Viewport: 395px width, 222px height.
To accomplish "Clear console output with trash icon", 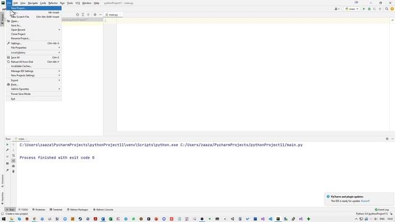I will (14, 171).
